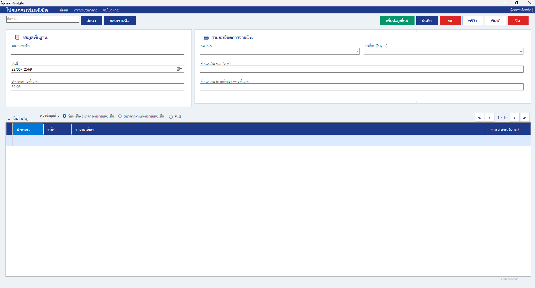Select sort by วันที่เช็ค-ธนาคาร-หมายเลขเช็ค
Screen dimensions: 535x288
[65, 116]
